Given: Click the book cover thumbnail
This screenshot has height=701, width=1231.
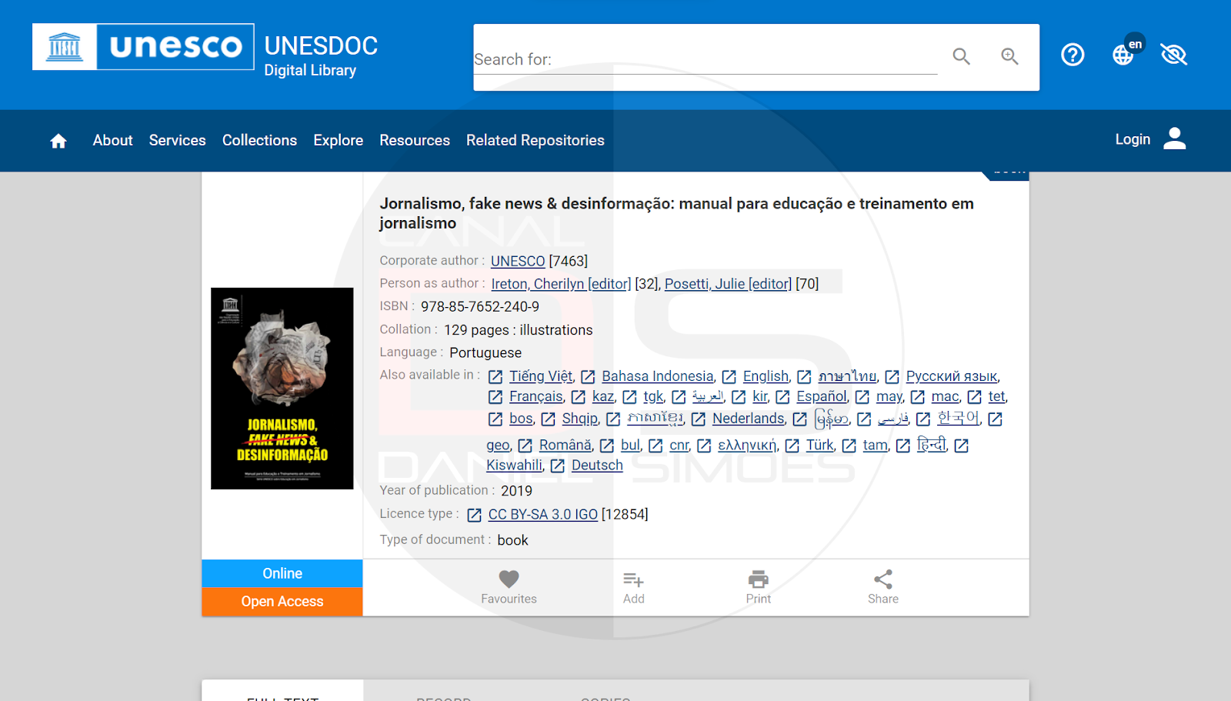Looking at the screenshot, I should click(282, 389).
